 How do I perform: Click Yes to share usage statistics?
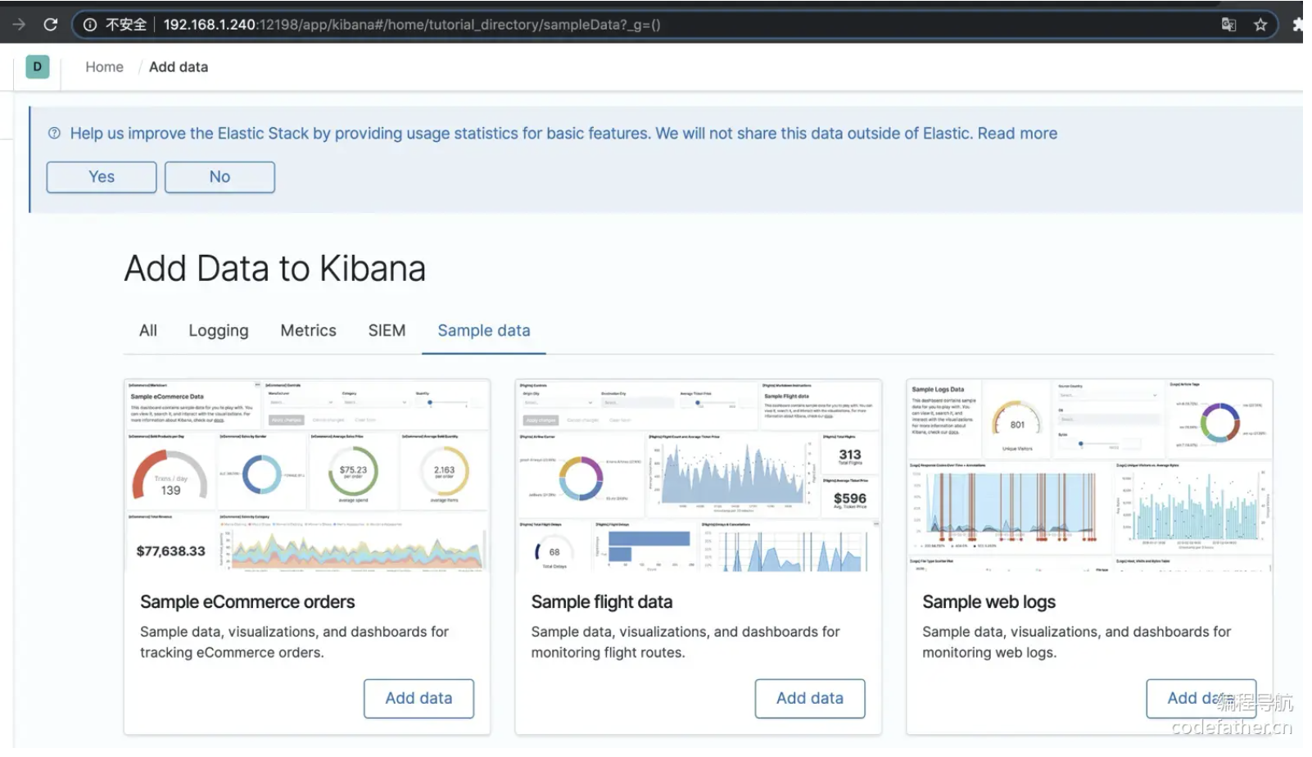click(102, 177)
